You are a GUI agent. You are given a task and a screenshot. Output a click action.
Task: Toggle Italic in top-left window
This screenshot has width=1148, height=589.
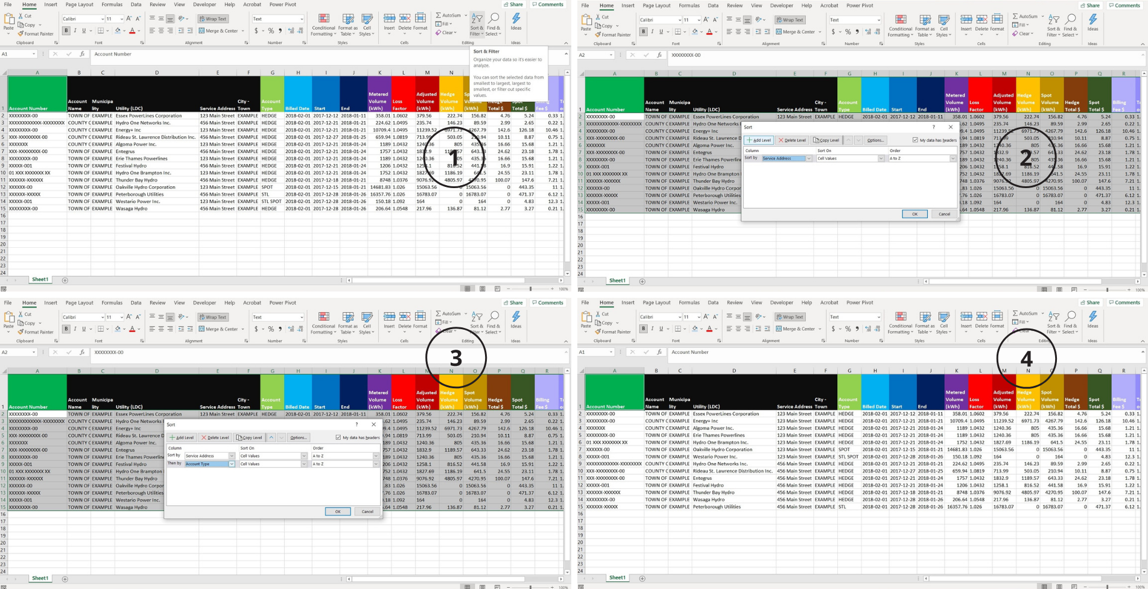[x=75, y=31]
